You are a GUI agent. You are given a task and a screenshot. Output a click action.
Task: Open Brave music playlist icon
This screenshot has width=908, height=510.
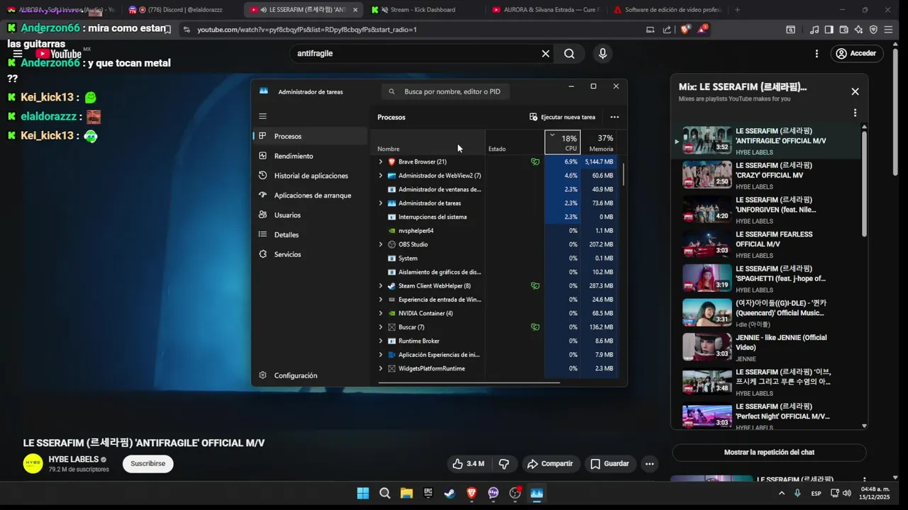(x=814, y=30)
